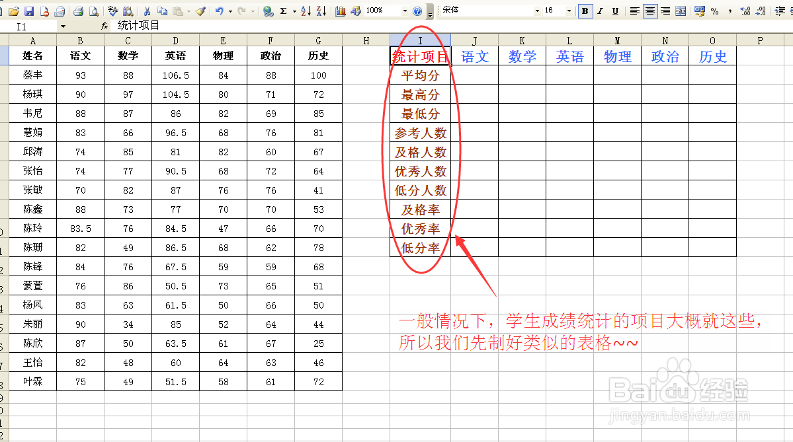Click the Save button
The width and height of the screenshot is (793, 442).
(x=28, y=11)
